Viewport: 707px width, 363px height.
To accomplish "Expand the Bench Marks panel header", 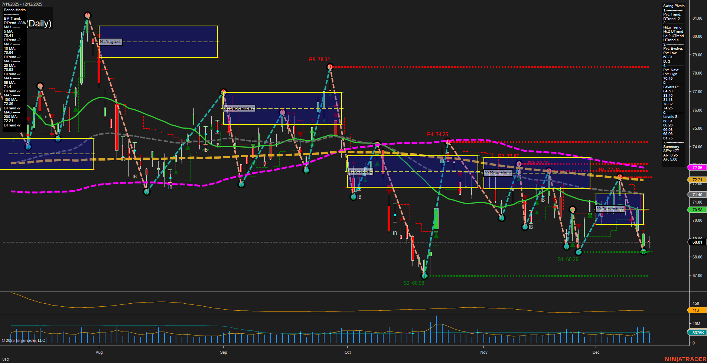I will pos(14,10).
